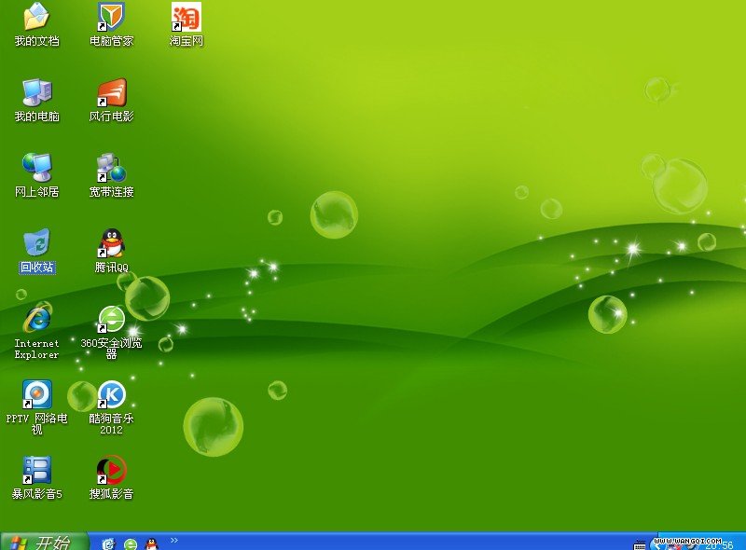Image resolution: width=746 pixels, height=550 pixels.
Task: Open the PPTV 网络电视 shortcut
Action: 36,394
